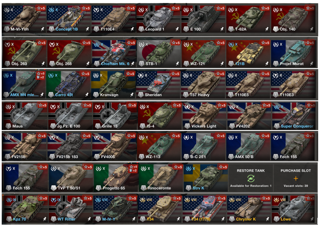Select the Super Conqueror tank card
Image resolution: width=319 pixels, height=225 pixels.
(294, 116)
